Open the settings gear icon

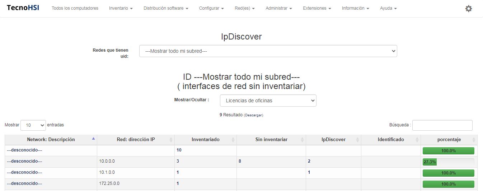(x=468, y=9)
